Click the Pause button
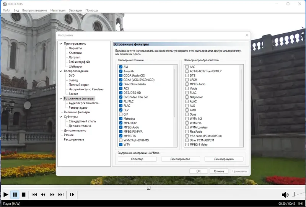 pyautogui.click(x=15, y=194)
